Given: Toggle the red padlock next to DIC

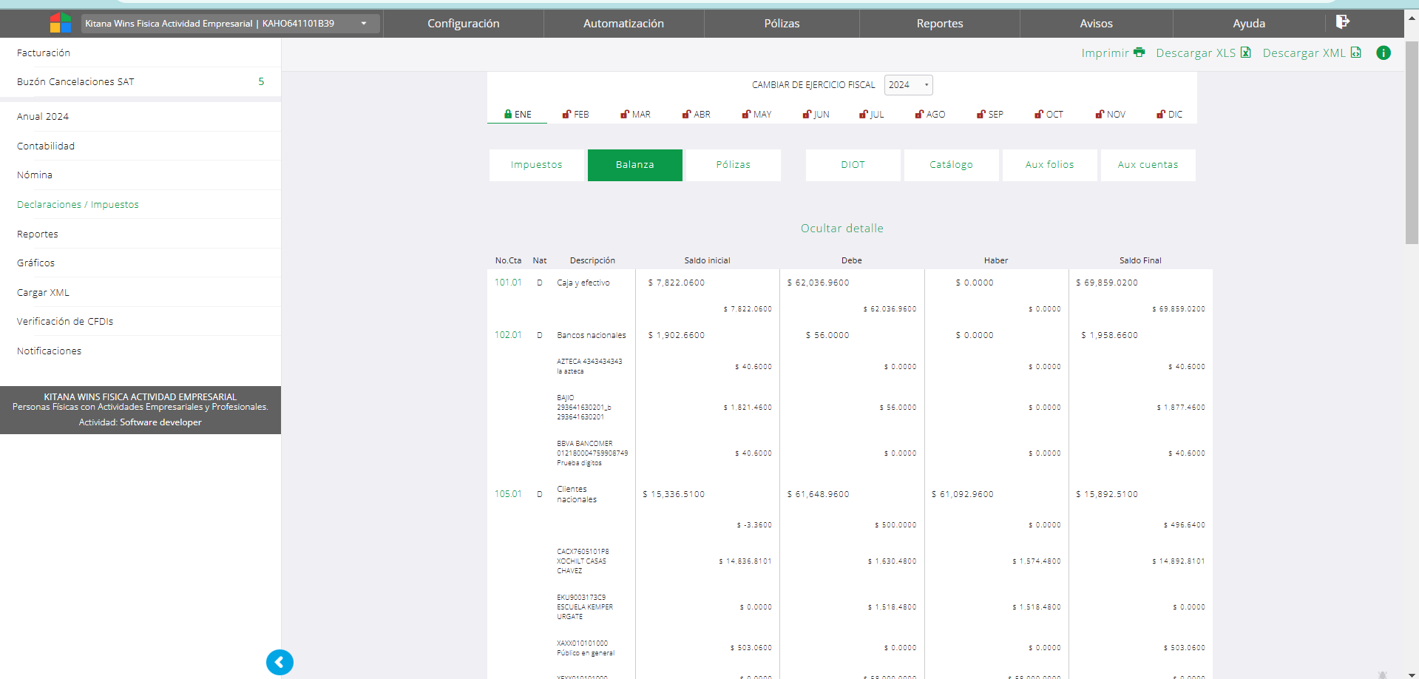Looking at the screenshot, I should click(1161, 114).
